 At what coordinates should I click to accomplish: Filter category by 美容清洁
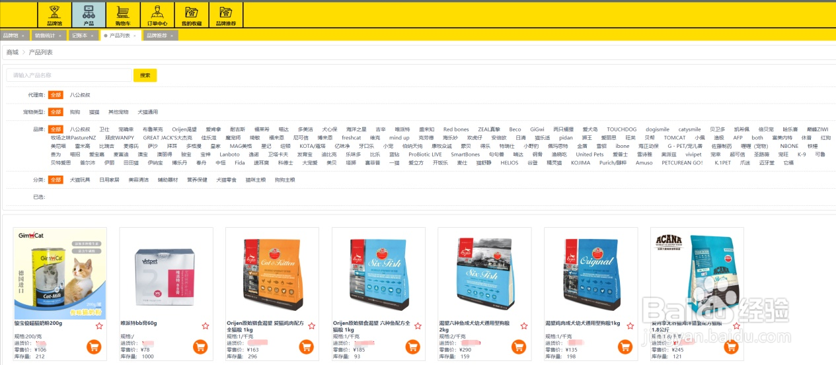pos(138,180)
